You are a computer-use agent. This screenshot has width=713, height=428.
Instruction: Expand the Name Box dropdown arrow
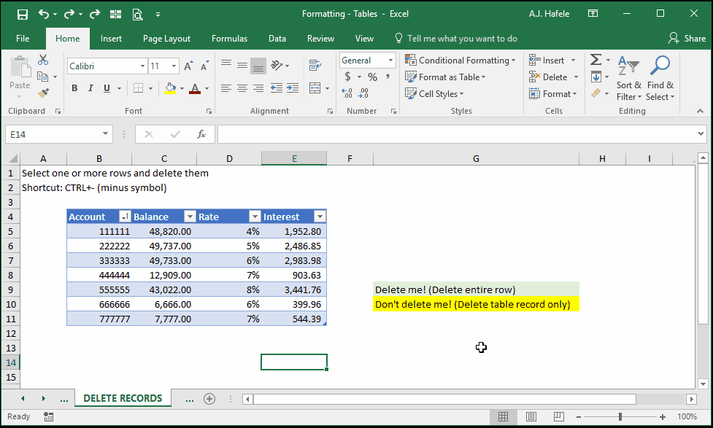106,134
